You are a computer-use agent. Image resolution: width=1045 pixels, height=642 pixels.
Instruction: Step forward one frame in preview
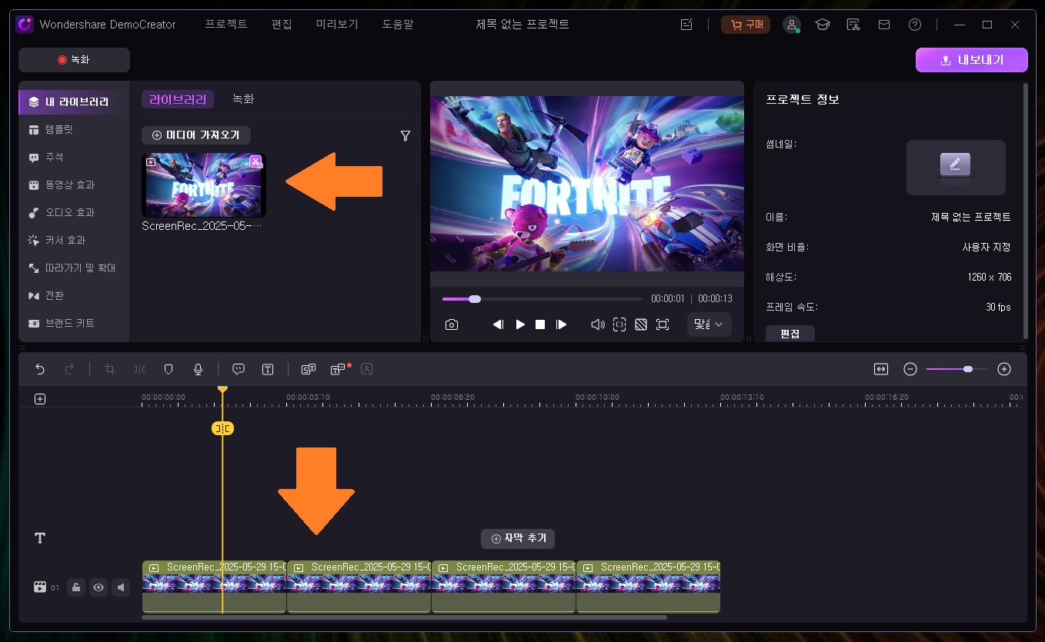[x=561, y=324]
